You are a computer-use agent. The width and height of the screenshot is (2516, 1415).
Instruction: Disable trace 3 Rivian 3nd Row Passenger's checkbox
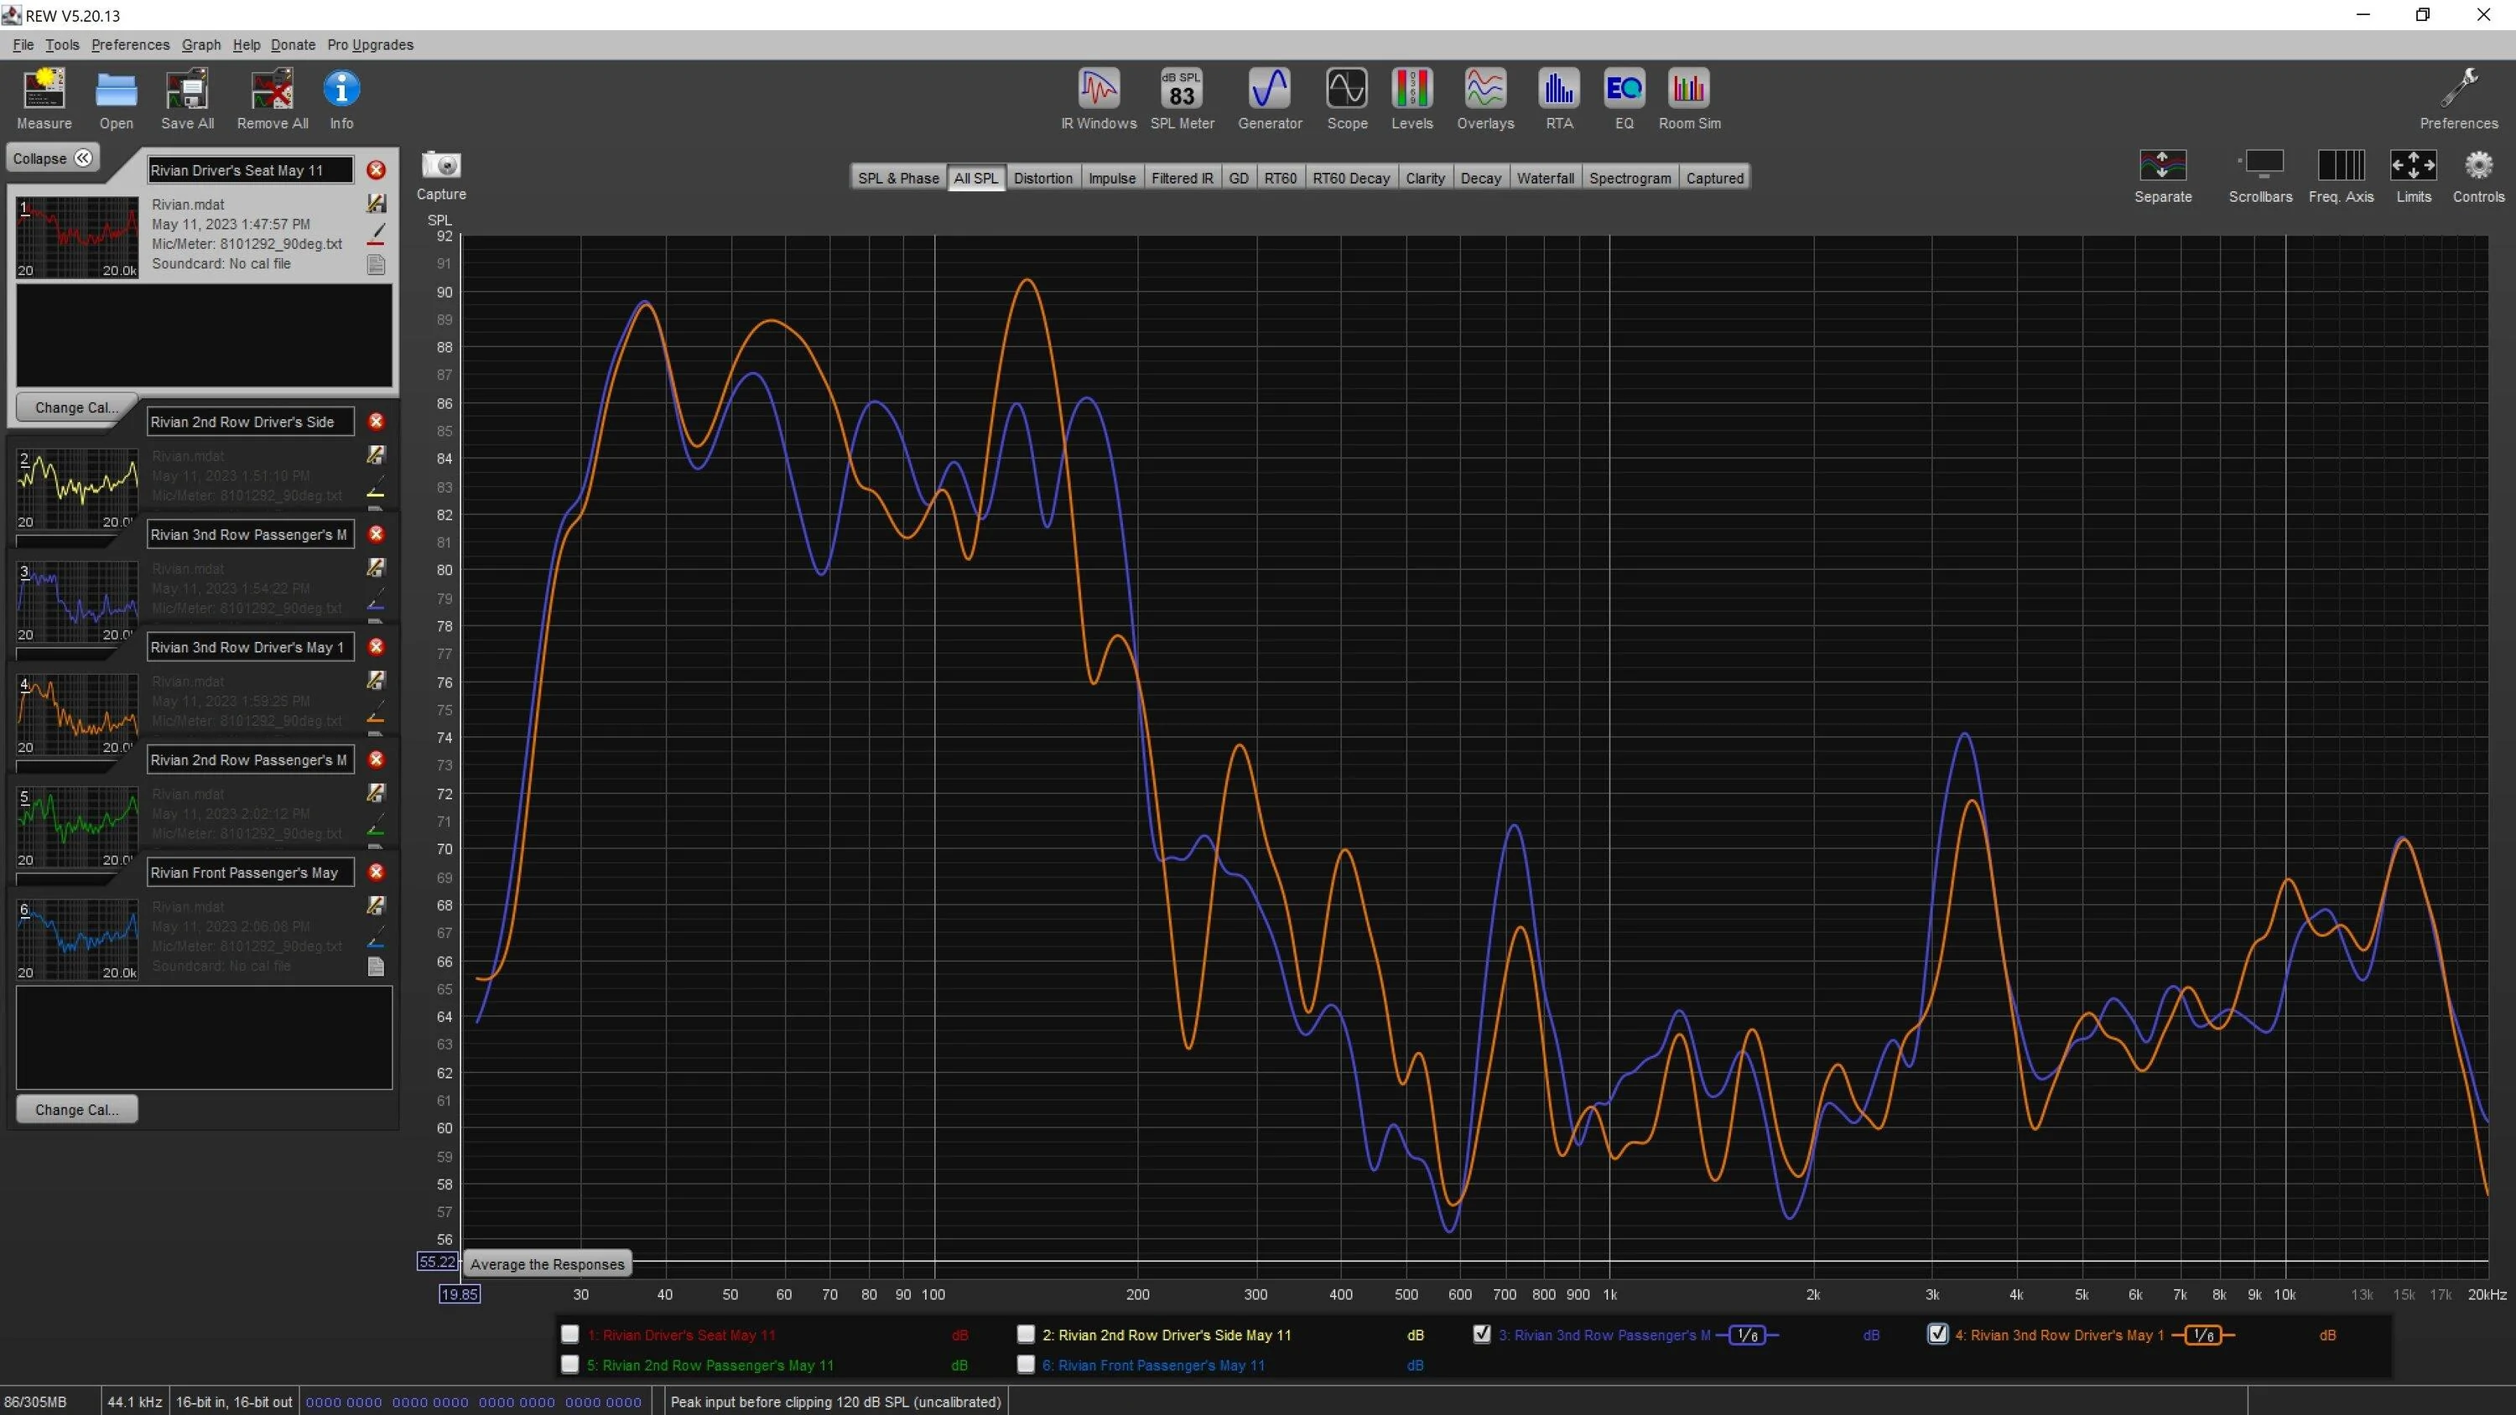[1482, 1334]
